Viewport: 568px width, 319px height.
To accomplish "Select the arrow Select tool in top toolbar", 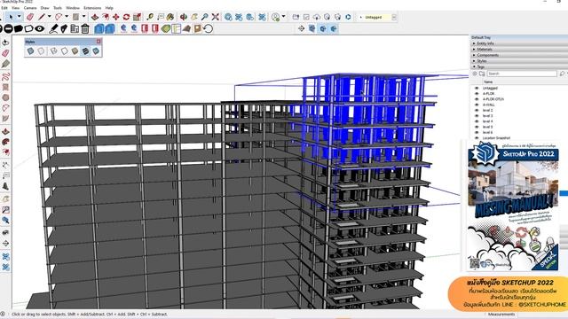I will 12,17.
